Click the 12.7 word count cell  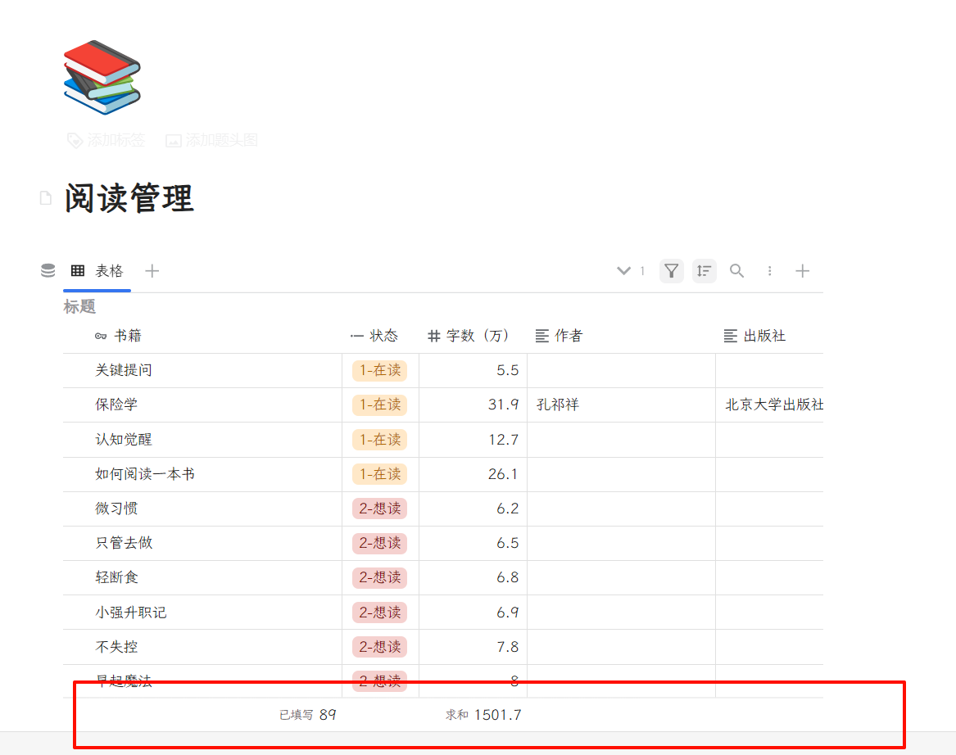pyautogui.click(x=473, y=440)
